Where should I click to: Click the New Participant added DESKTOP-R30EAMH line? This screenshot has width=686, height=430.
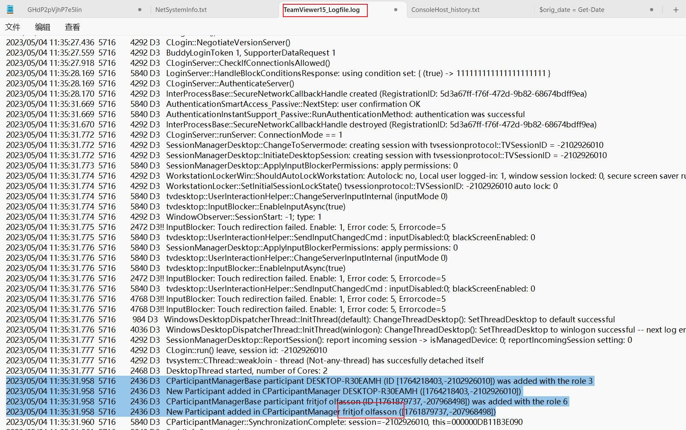coord(264,391)
